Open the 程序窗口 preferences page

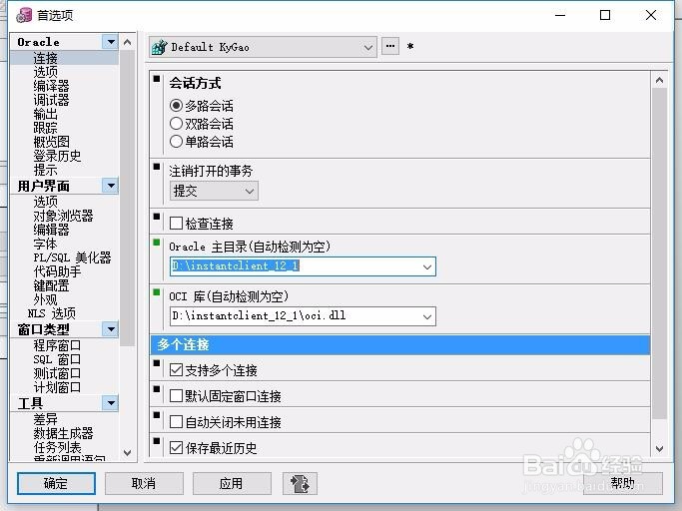(x=57, y=345)
